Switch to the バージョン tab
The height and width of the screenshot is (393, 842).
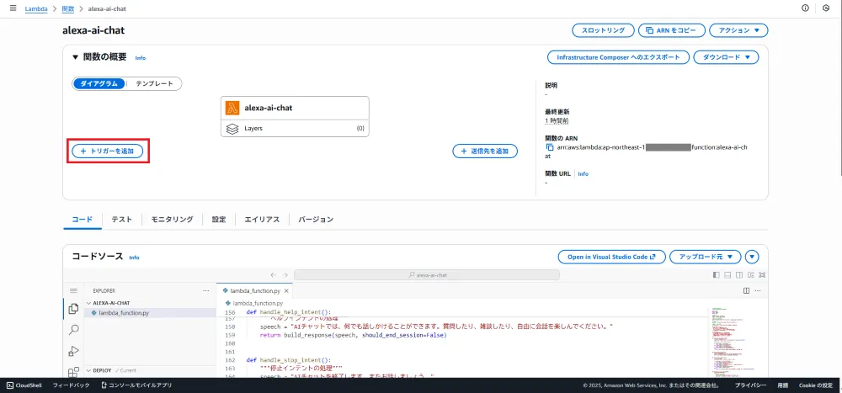point(316,219)
